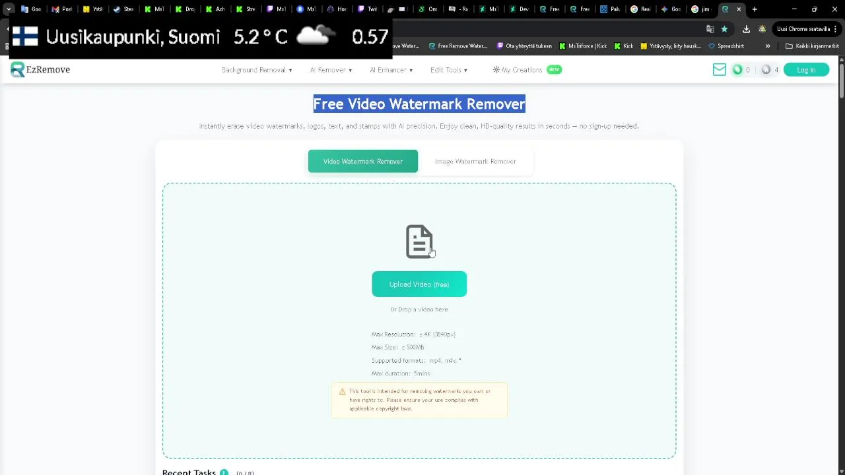Screen dimensions: 845x475
Task: Click the bookmark star icon
Action: click(x=724, y=29)
